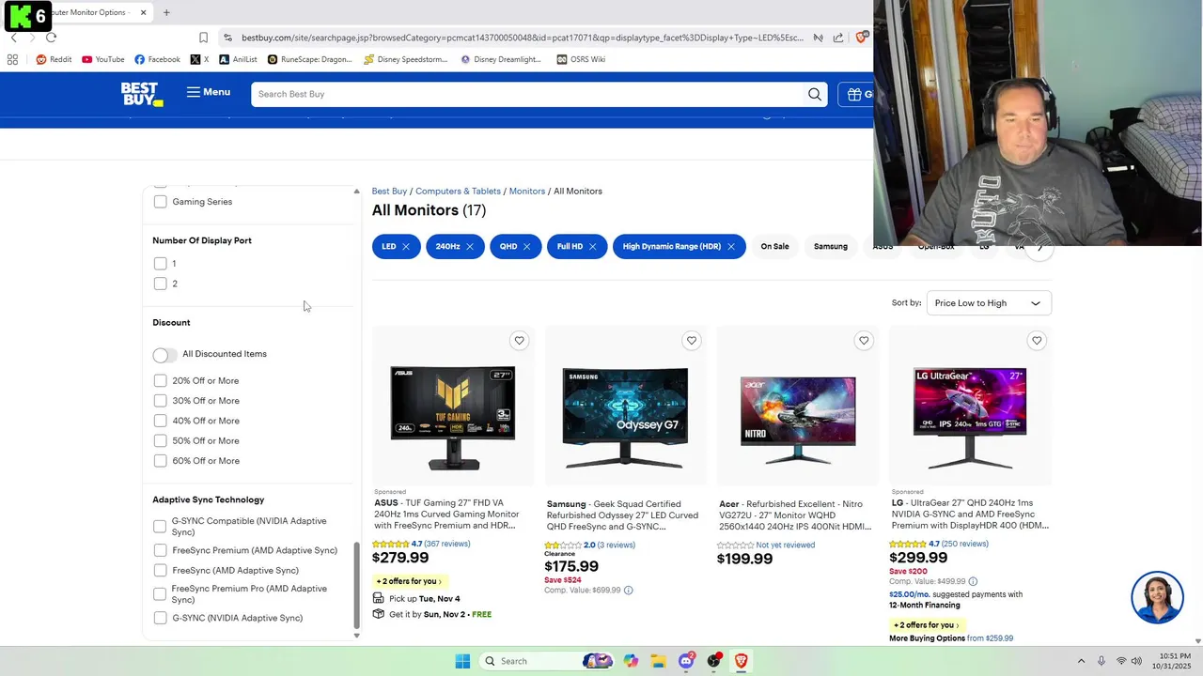Remove the 240Hz filter via its X icon

[x=470, y=247]
